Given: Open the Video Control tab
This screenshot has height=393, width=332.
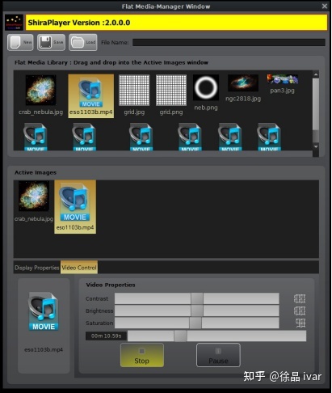Looking at the screenshot, I should click(x=79, y=268).
